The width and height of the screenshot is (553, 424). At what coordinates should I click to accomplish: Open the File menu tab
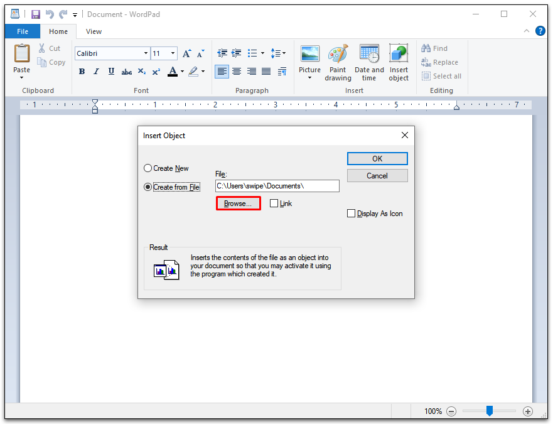(23, 31)
